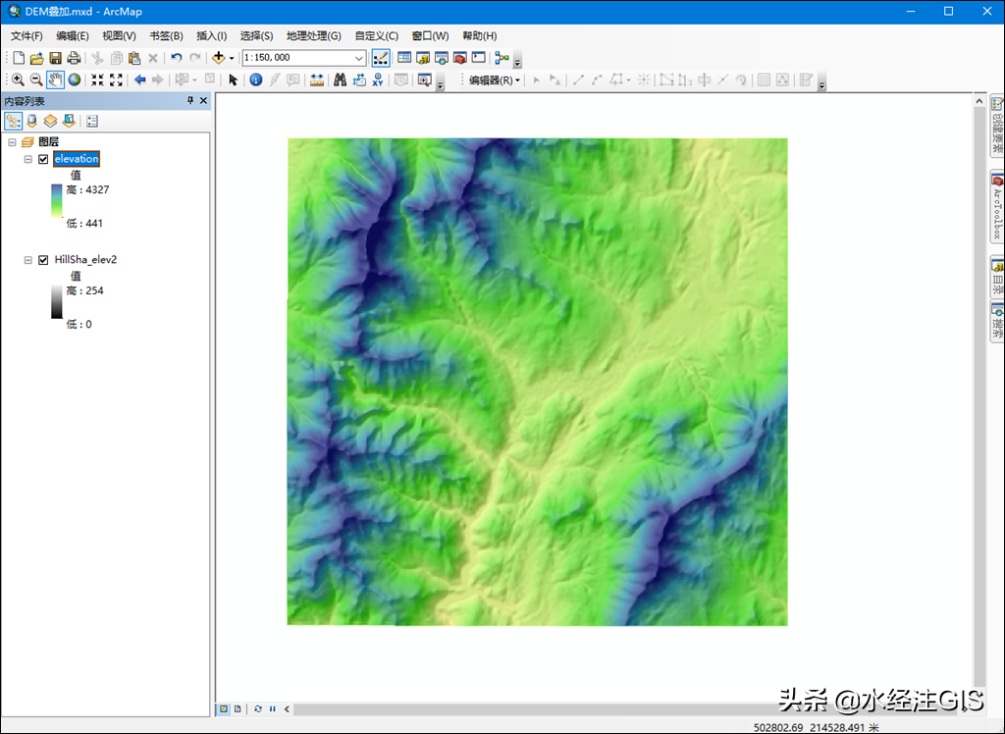The height and width of the screenshot is (734, 1005).
Task: Open the Find binoculars tool
Action: 340,79
